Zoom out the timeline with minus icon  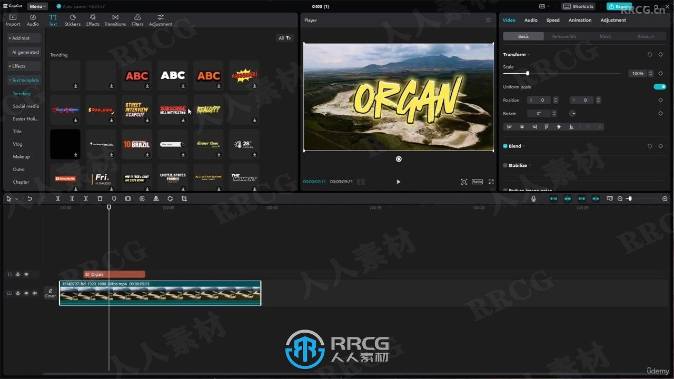(620, 198)
